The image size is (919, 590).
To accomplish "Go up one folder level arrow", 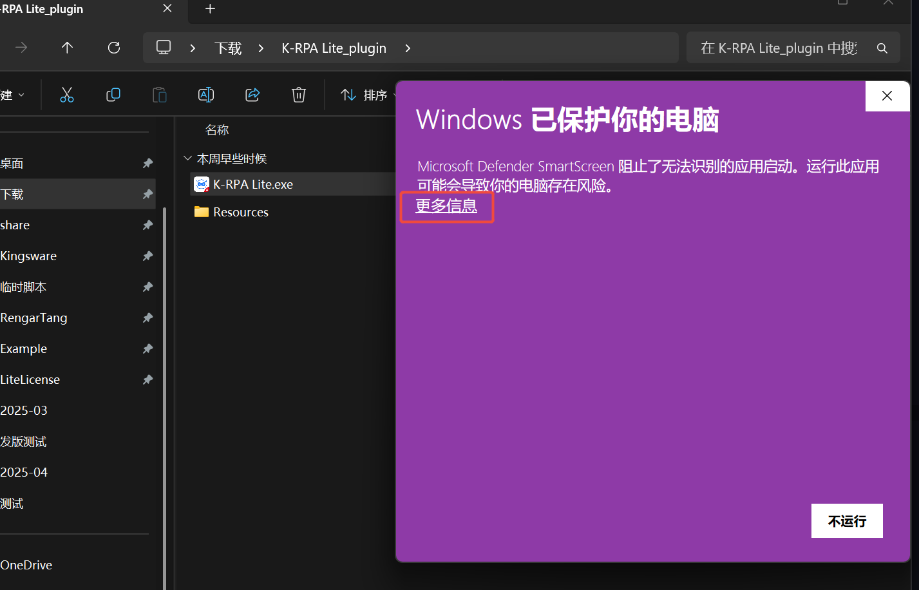I will click(x=67, y=48).
